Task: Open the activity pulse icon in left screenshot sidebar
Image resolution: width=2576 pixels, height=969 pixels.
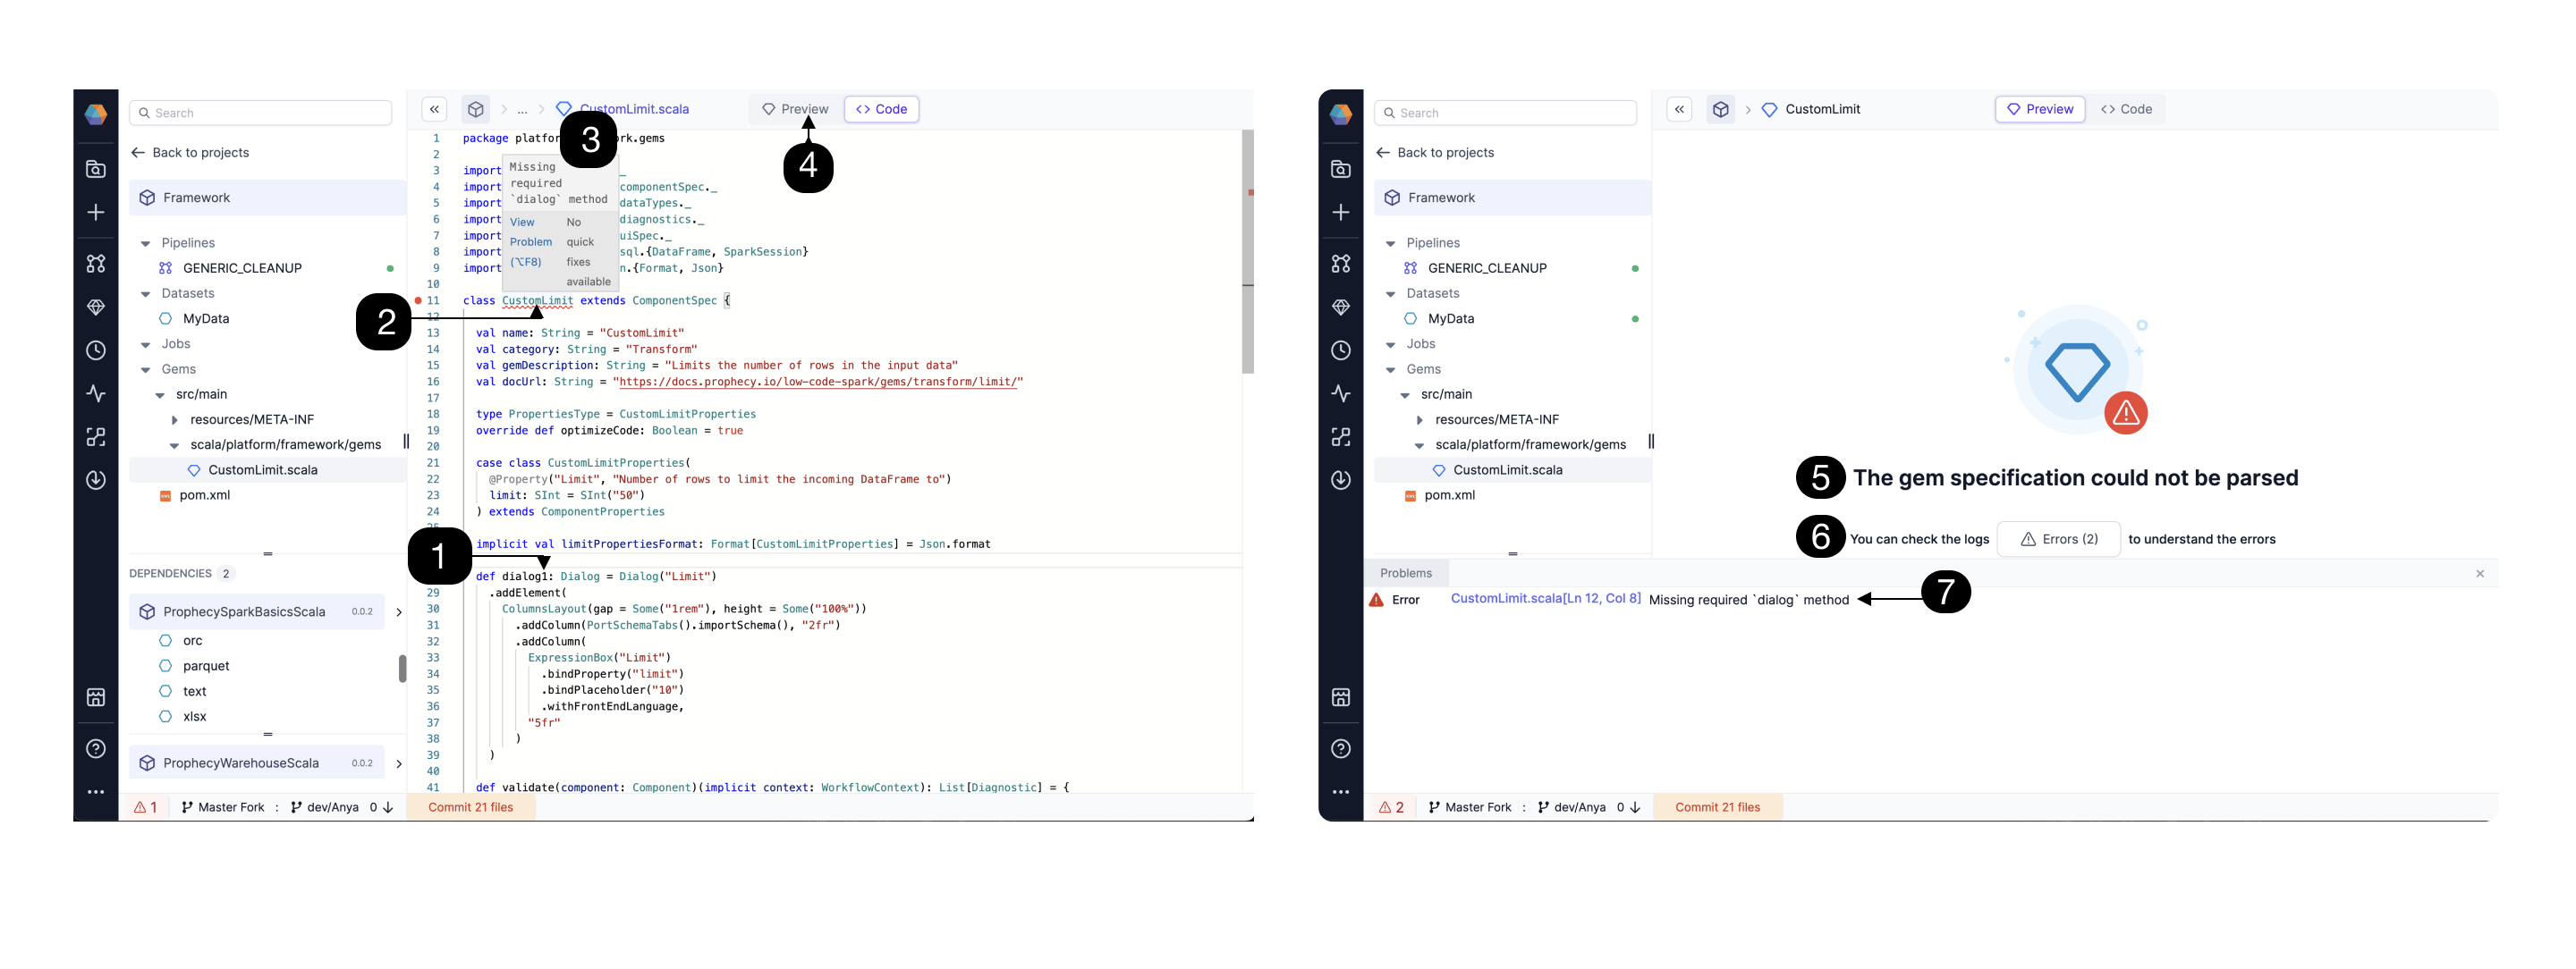Action: [96, 393]
